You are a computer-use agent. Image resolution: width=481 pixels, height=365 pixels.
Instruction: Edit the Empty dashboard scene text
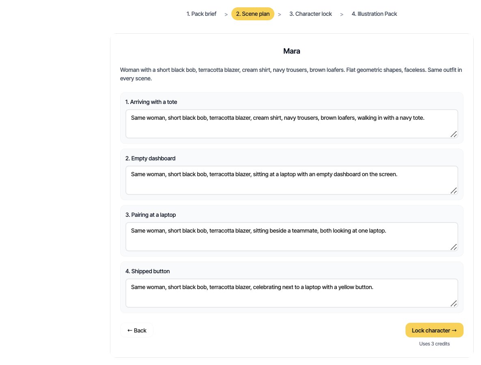(292, 180)
